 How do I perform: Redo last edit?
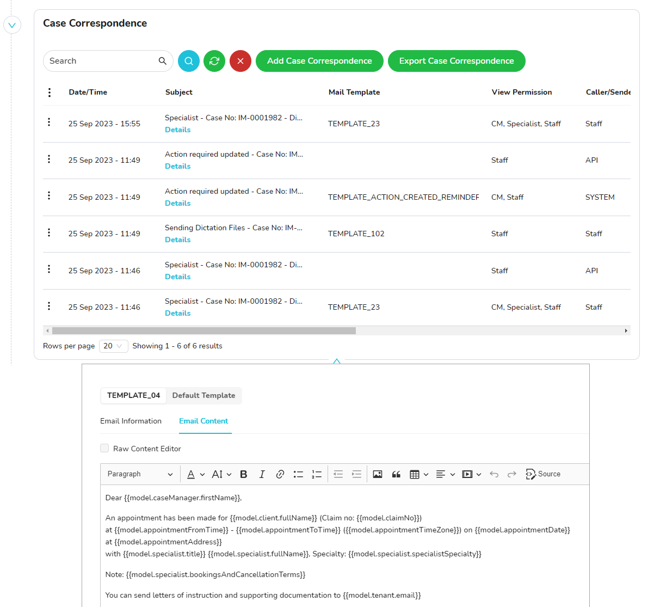[x=512, y=474]
